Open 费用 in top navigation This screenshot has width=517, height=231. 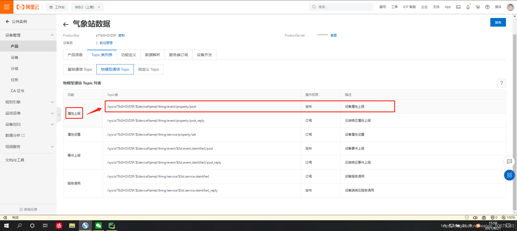click(383, 7)
